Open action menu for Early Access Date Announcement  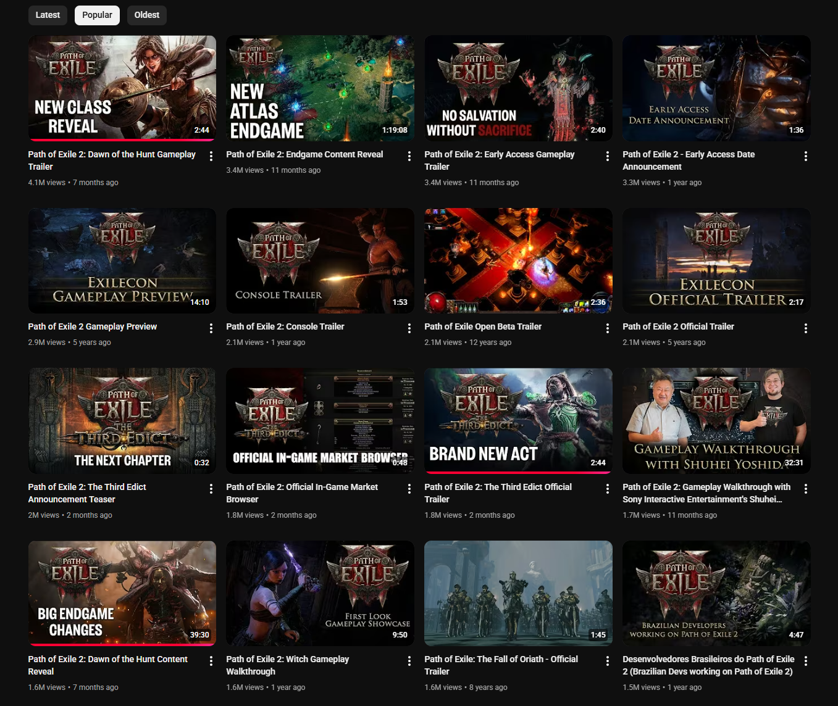point(806,156)
